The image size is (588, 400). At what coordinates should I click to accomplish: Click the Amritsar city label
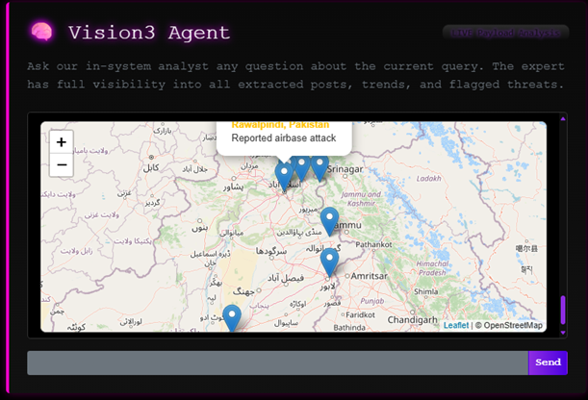[x=369, y=276]
